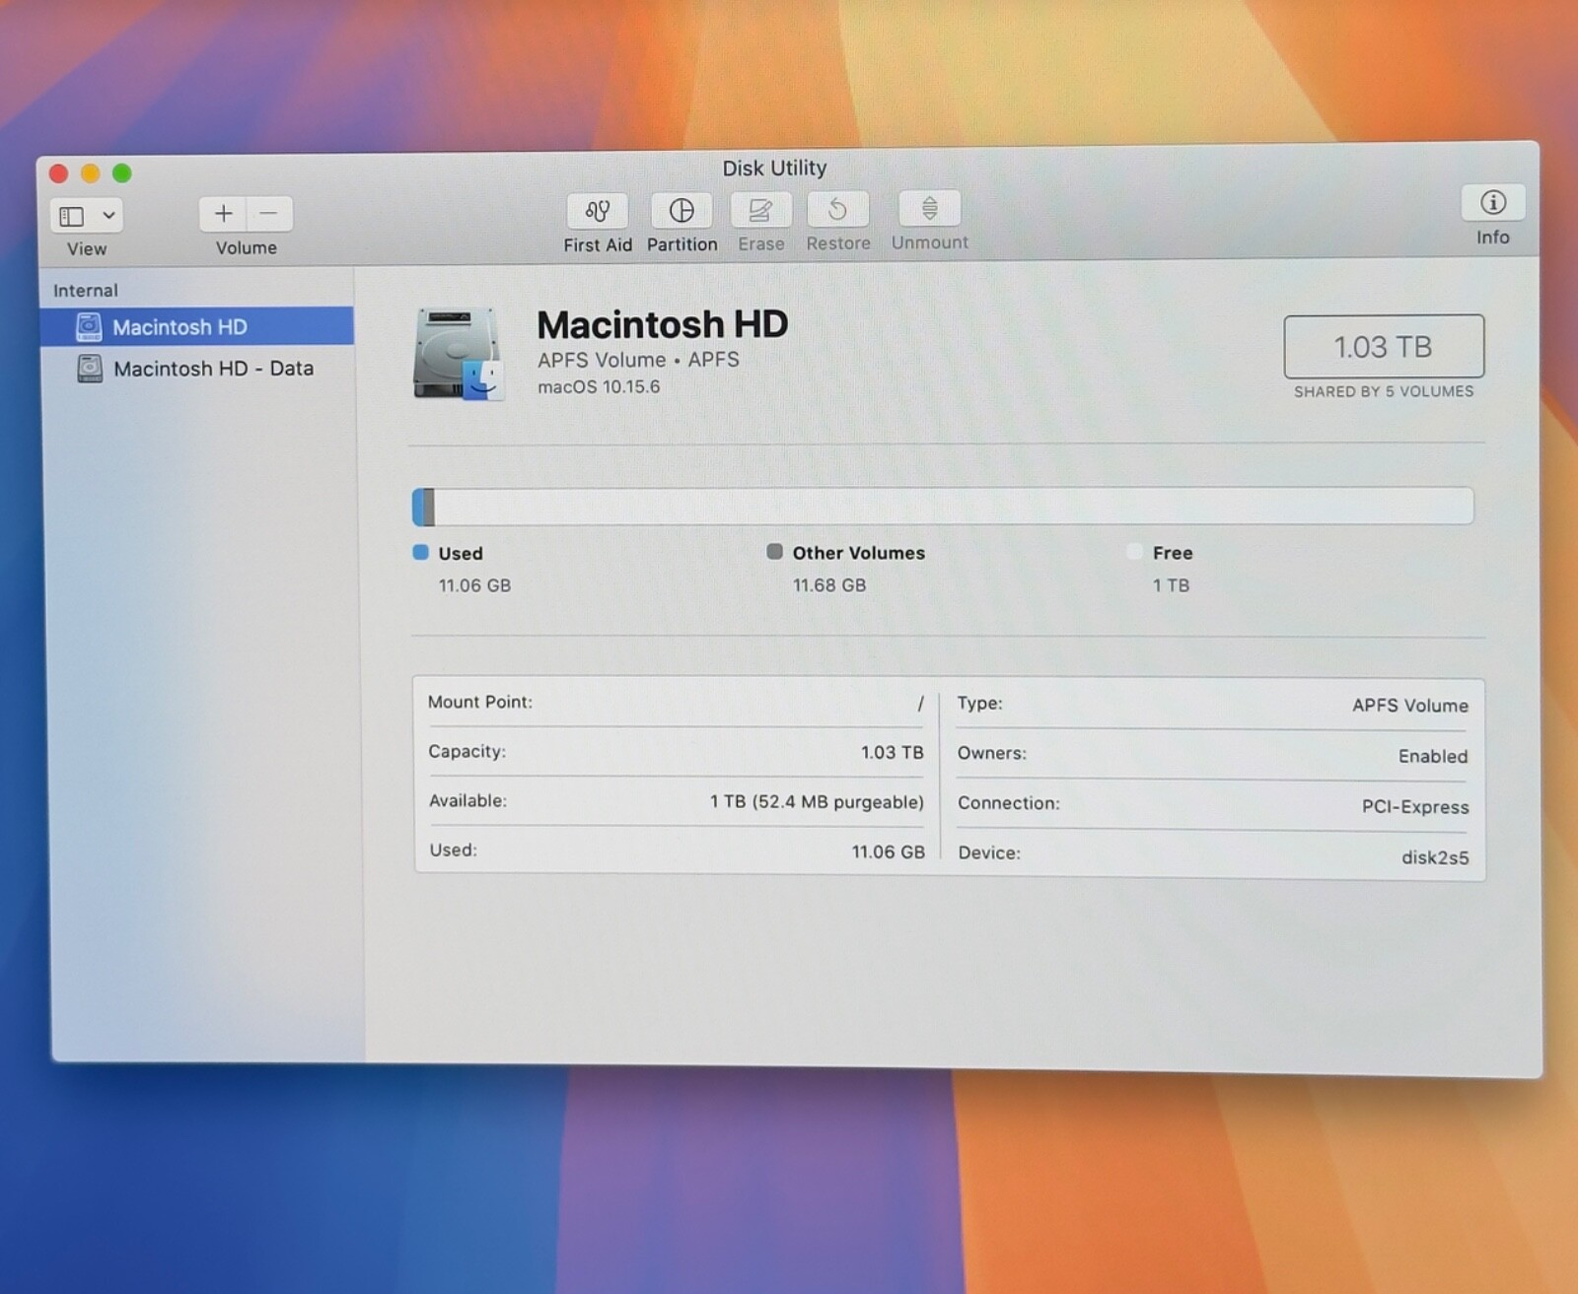The width and height of the screenshot is (1578, 1294).
Task: Click the First Aid stethoscope icon
Action: coord(598,211)
